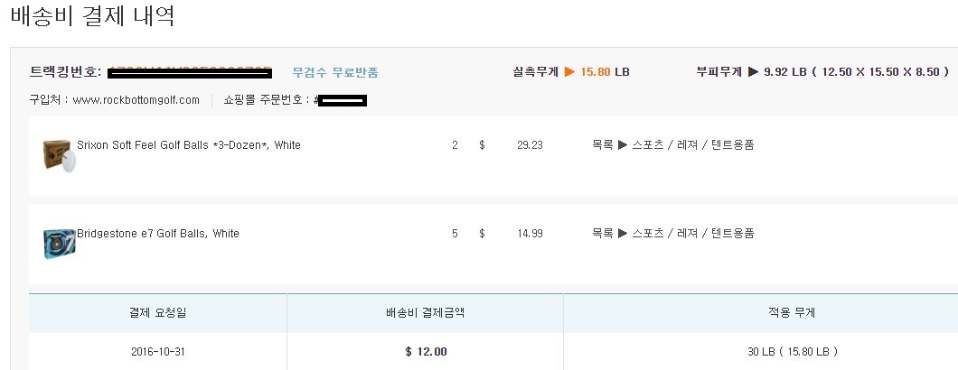The width and height of the screenshot is (958, 370).
Task: Click the orange arrow beside 실측무게
Action: click(569, 71)
